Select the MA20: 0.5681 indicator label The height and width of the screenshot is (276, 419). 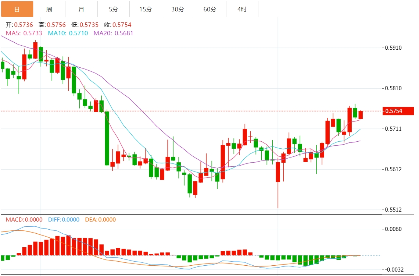pyautogui.click(x=113, y=33)
